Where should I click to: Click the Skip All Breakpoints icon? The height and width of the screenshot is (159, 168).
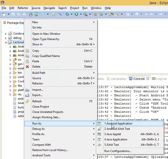click(x=60, y=14)
